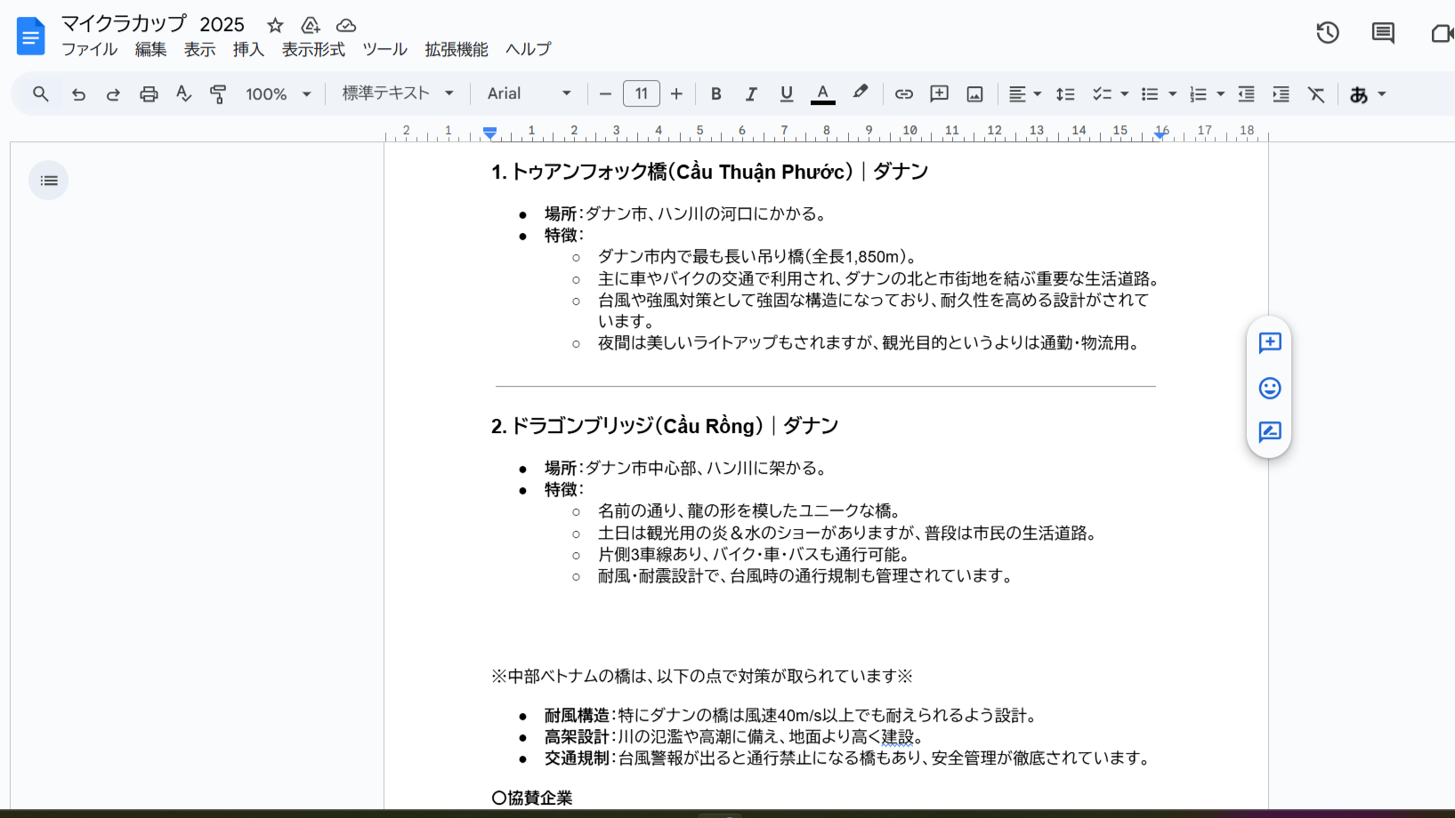Click heading 1. トゥアンフォック橋
Image resolution: width=1455 pixels, height=818 pixels.
(709, 172)
